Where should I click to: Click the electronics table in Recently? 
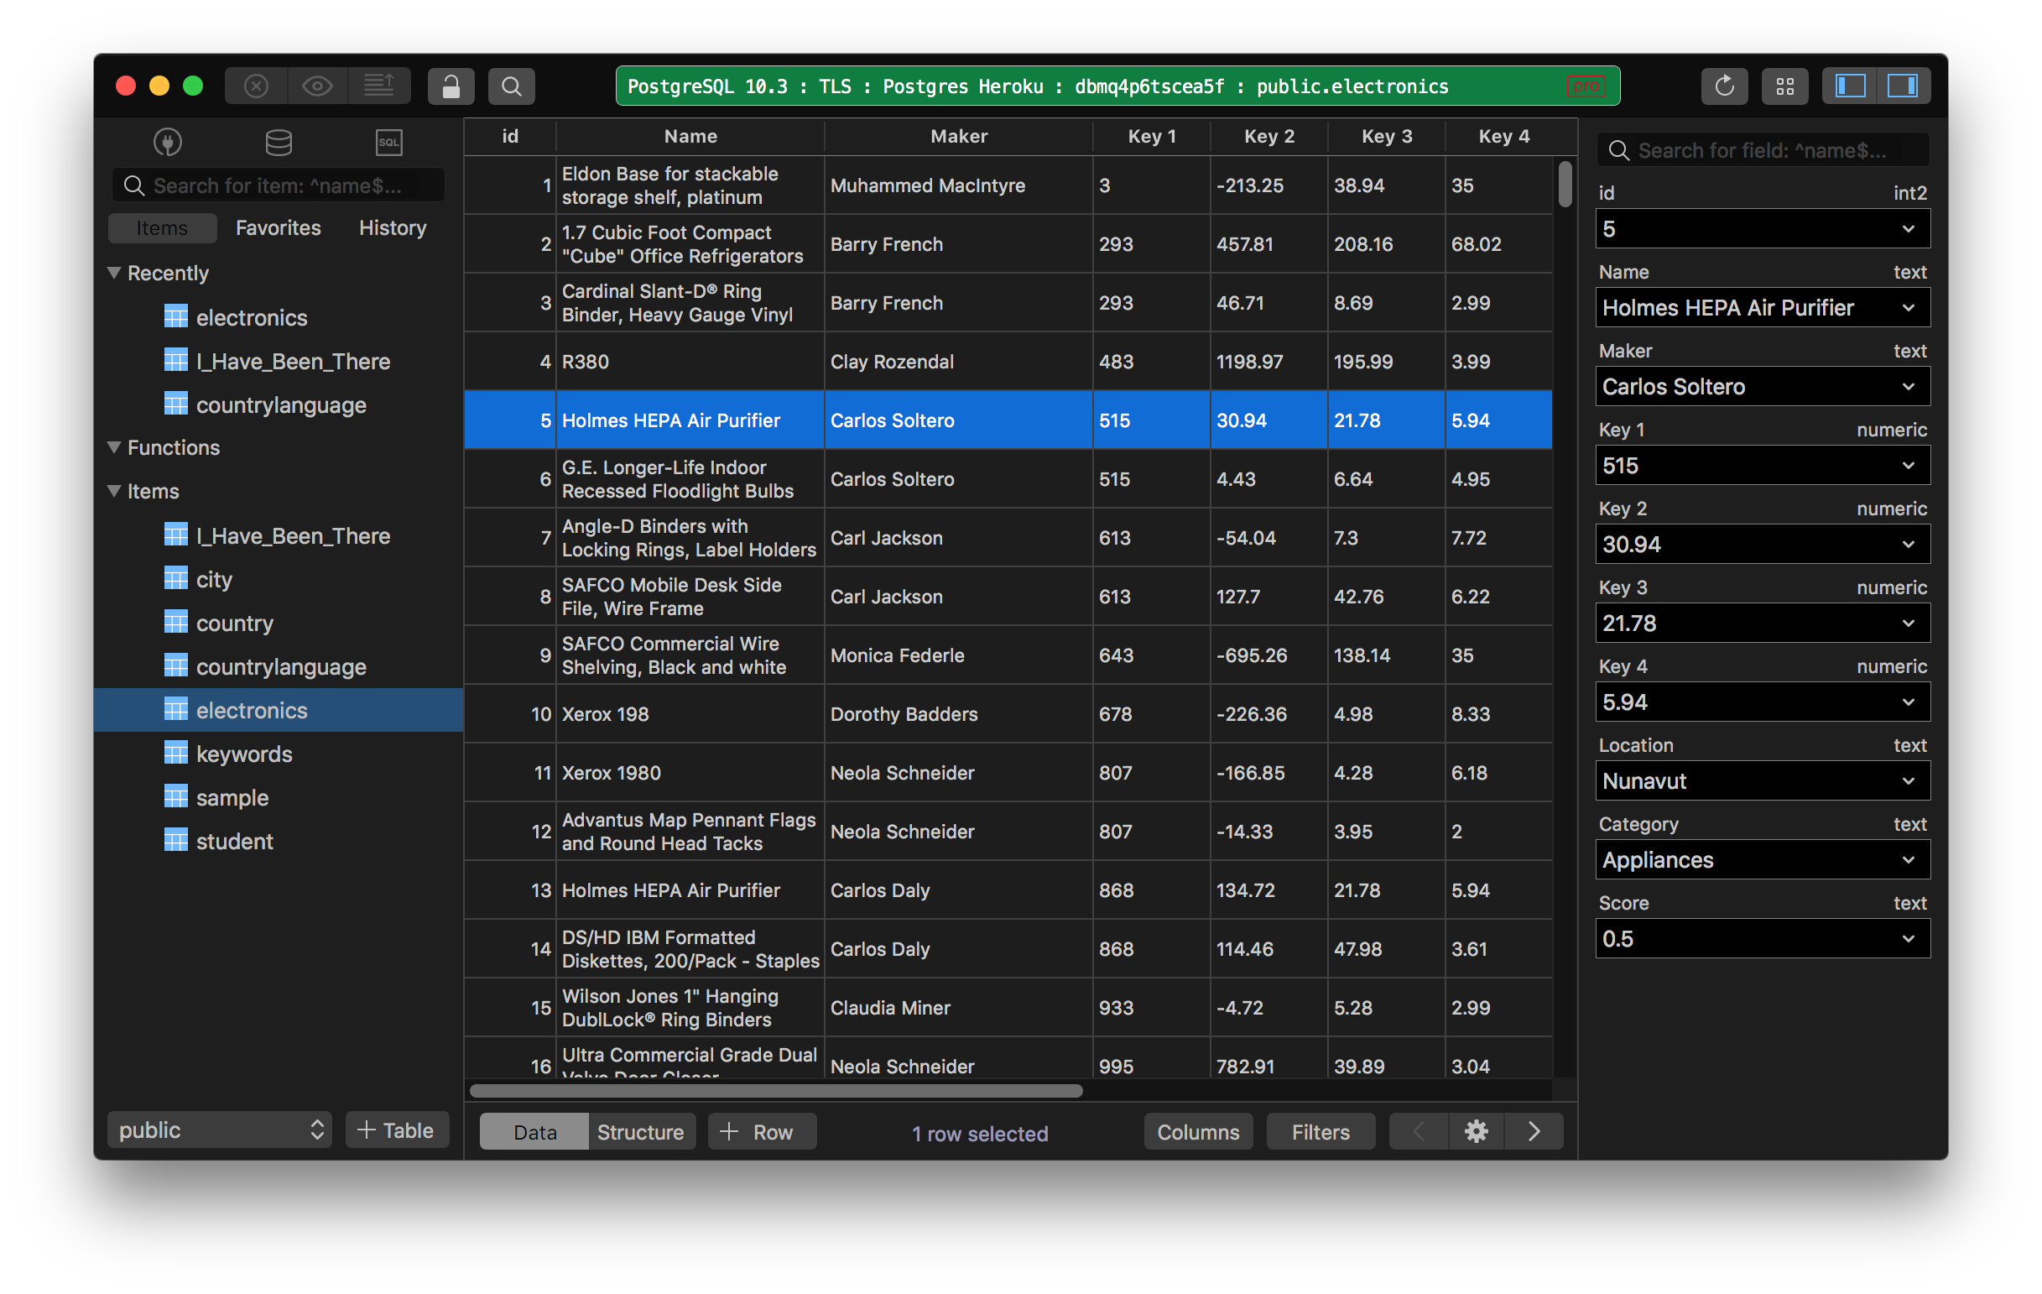pos(250,317)
